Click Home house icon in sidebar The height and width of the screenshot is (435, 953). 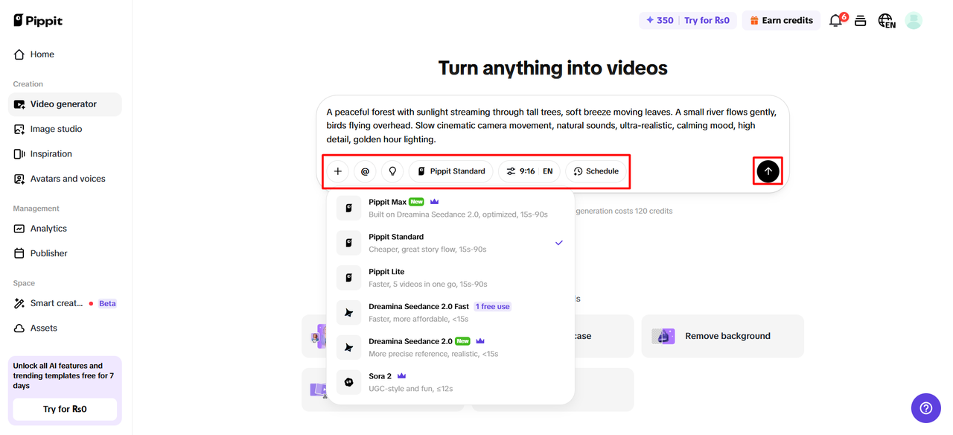click(x=19, y=54)
